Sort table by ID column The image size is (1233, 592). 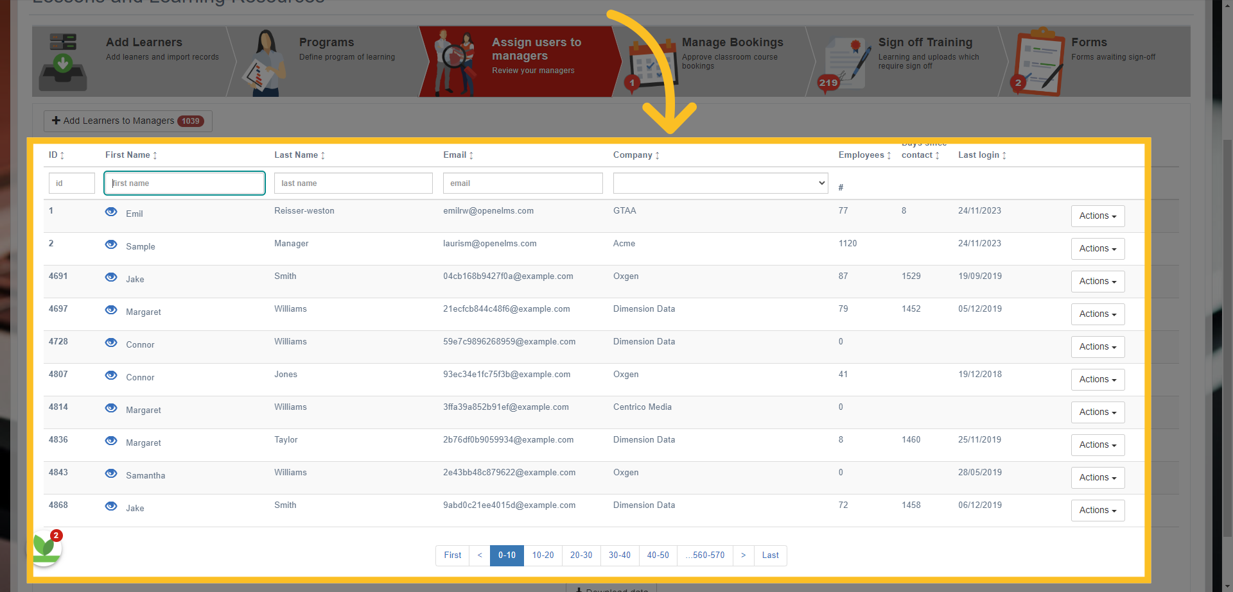[57, 155]
